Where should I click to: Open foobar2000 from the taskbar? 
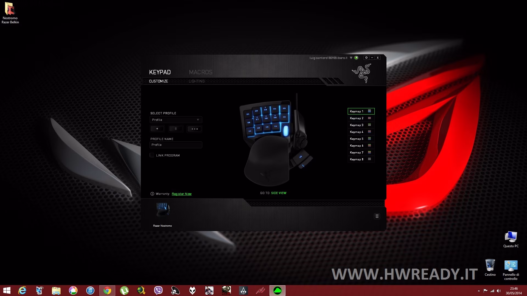(x=192, y=291)
